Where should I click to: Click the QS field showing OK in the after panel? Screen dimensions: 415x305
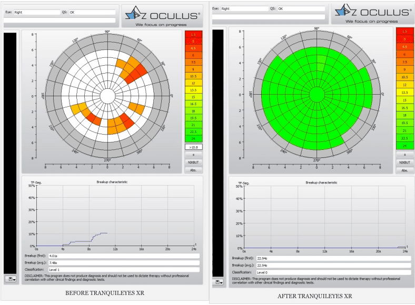[301, 9]
